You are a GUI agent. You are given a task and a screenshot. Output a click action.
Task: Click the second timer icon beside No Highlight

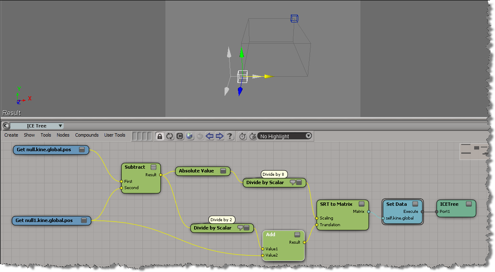[x=252, y=136]
